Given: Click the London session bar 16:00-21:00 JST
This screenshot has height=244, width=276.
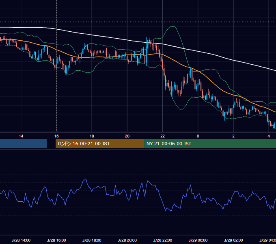Looking at the screenshot, I should click(100, 144).
